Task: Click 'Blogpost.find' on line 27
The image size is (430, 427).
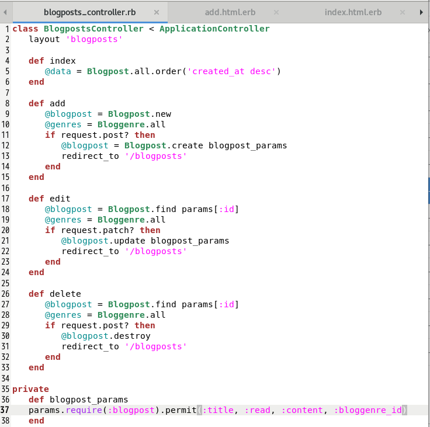Action: tap(142, 304)
